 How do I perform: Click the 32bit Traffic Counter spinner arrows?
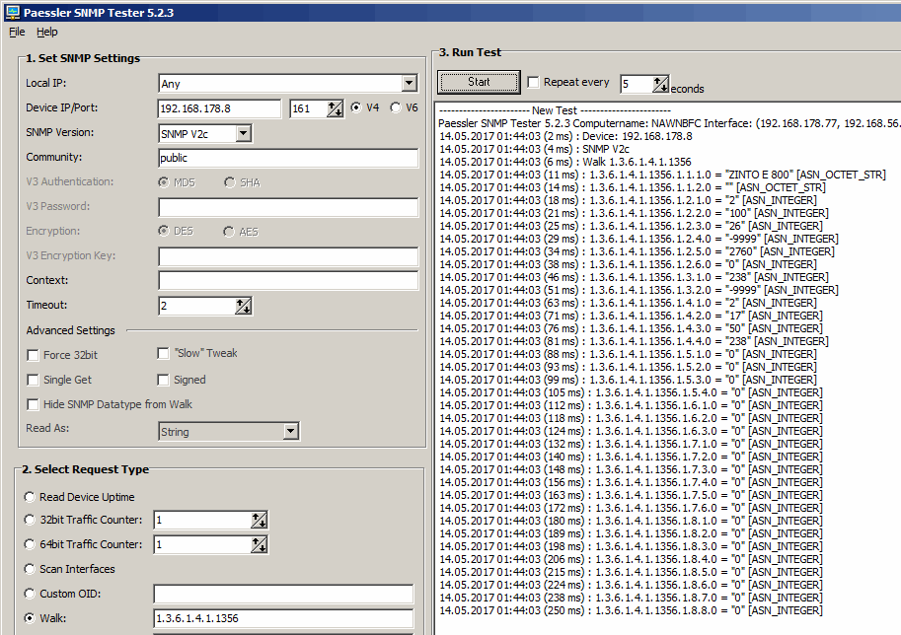click(x=260, y=521)
